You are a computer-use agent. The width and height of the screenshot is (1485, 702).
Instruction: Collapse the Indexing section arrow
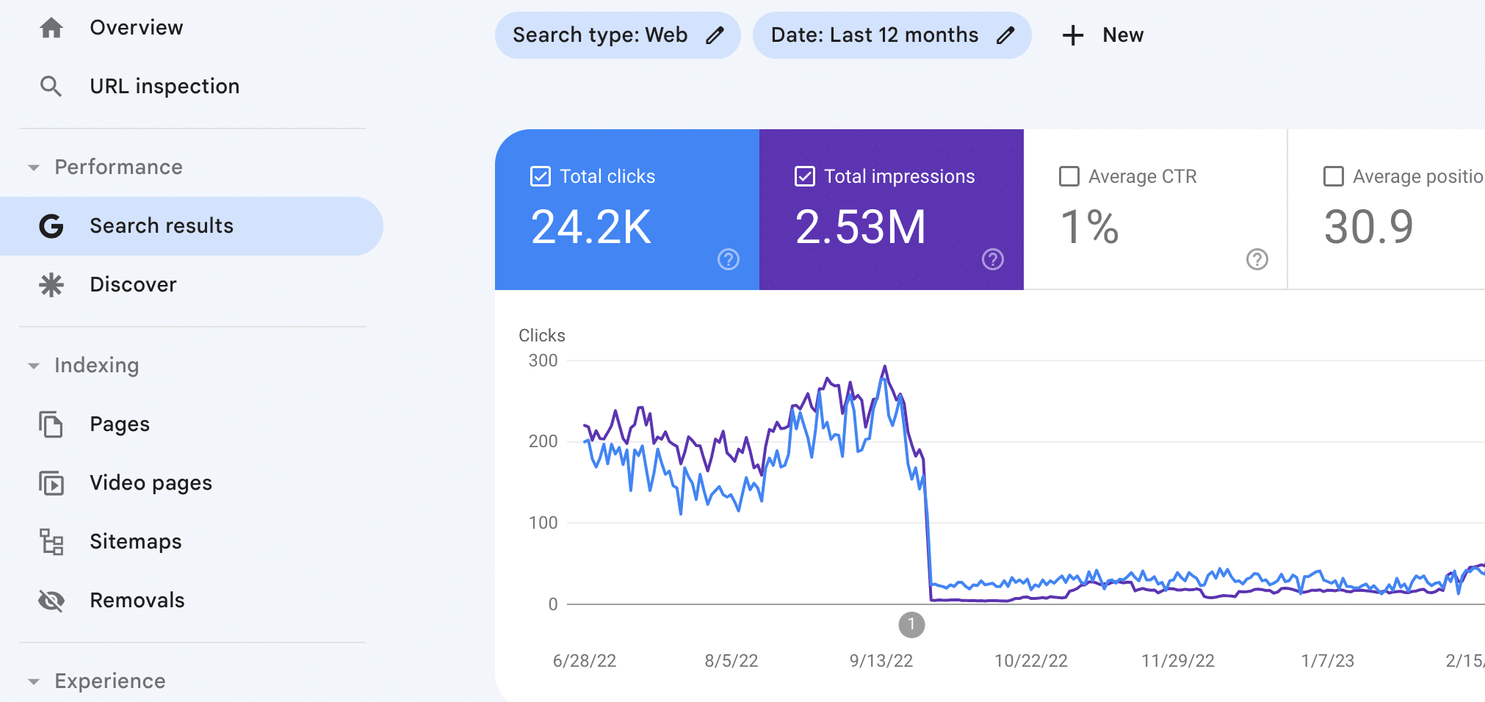tap(34, 366)
